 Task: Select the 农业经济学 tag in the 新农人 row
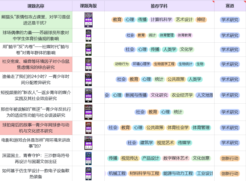pyautogui.click(x=182, y=95)
